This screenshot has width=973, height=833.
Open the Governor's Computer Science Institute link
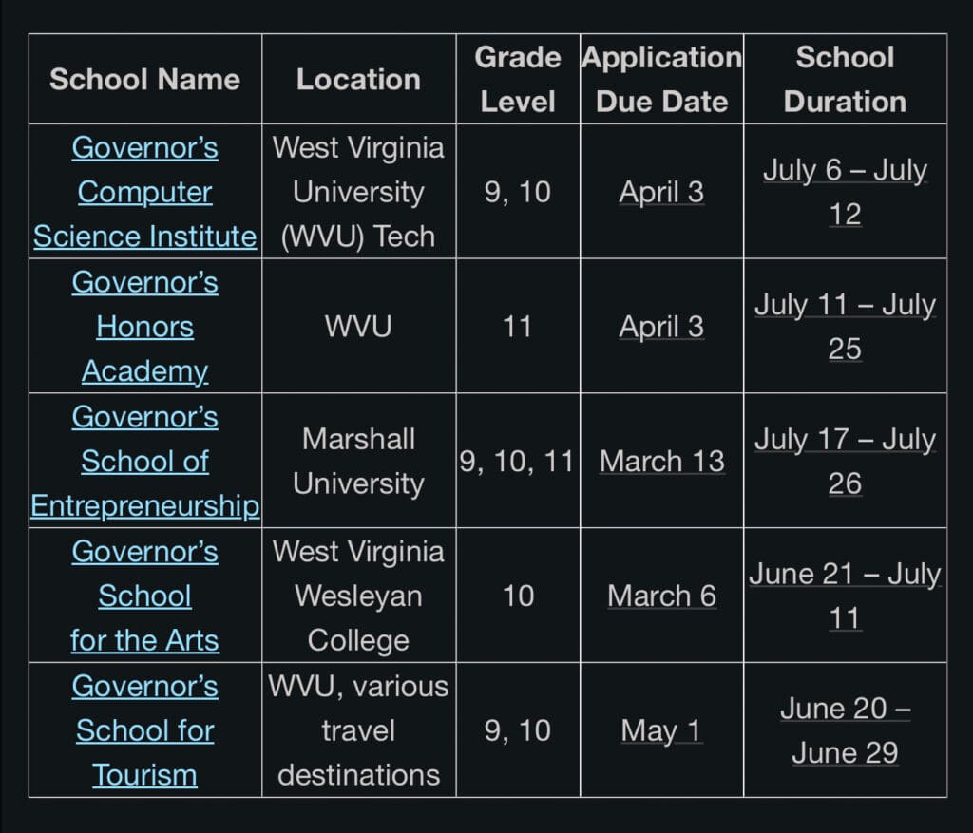pos(144,192)
